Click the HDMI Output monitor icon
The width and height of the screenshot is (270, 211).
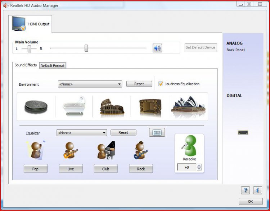tap(19, 24)
